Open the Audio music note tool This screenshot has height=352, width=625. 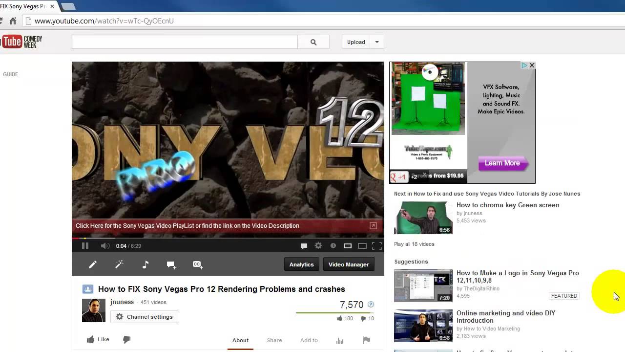[x=145, y=264]
